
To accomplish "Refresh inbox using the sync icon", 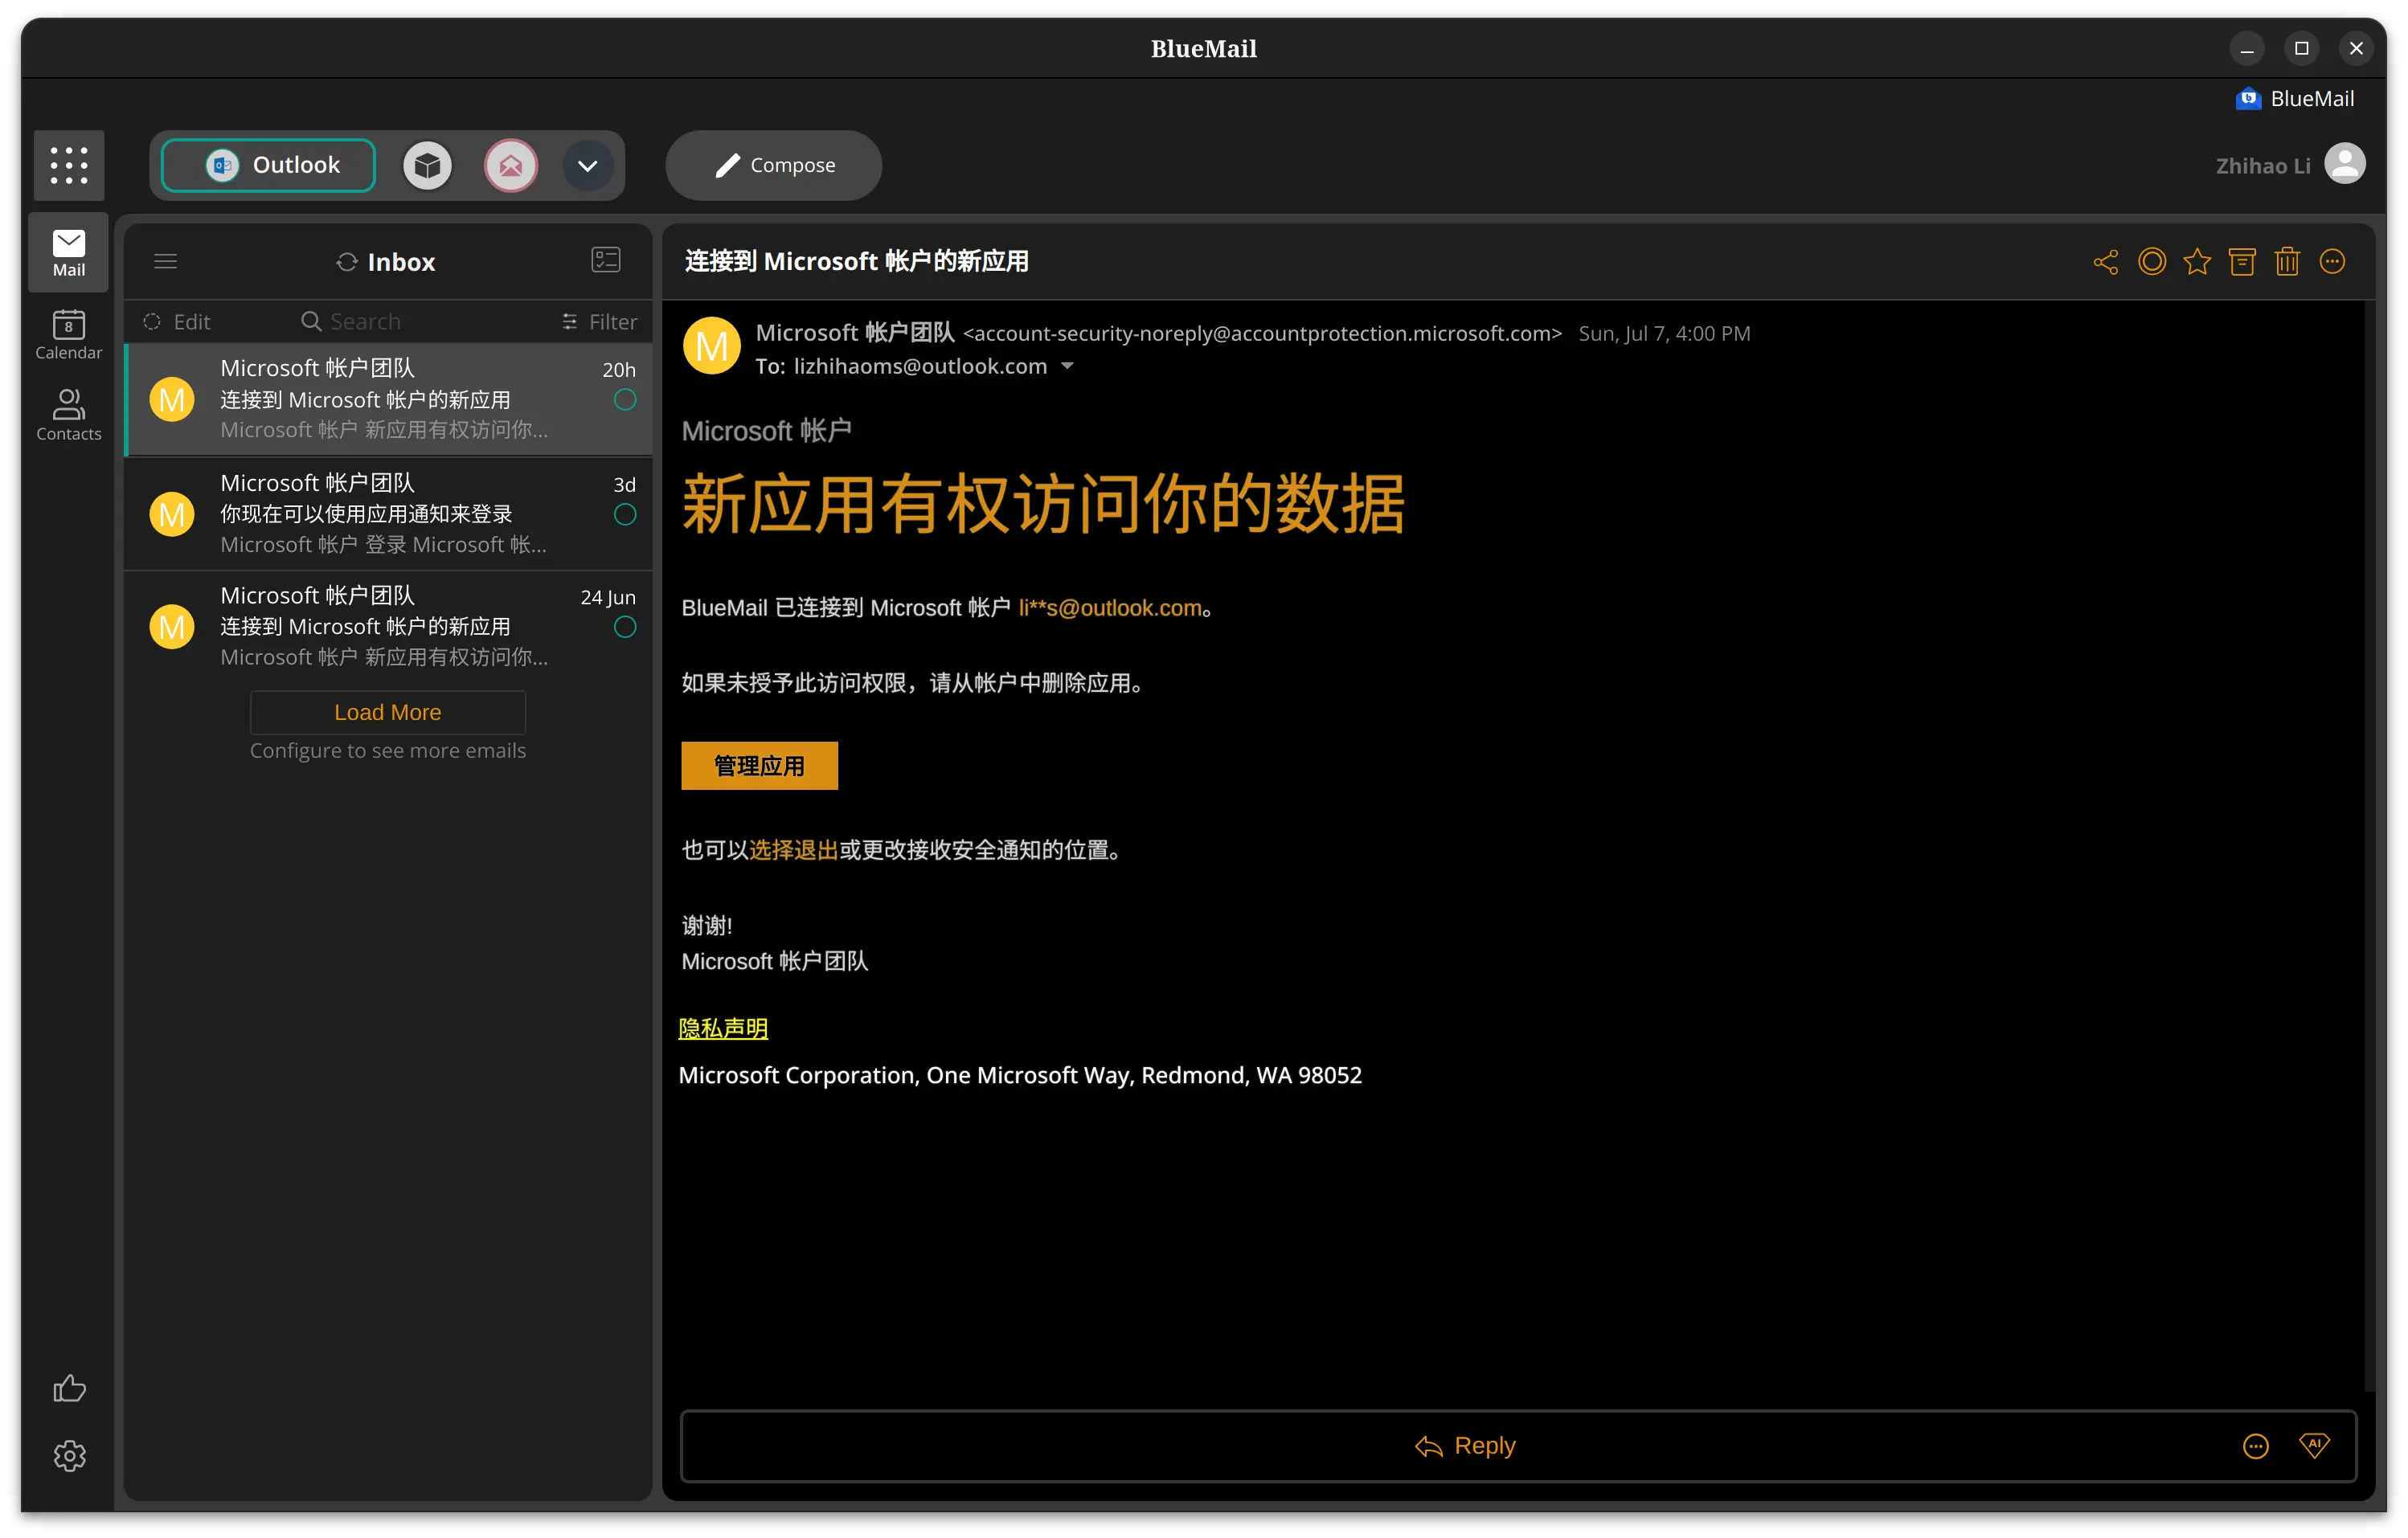I will (x=347, y=262).
